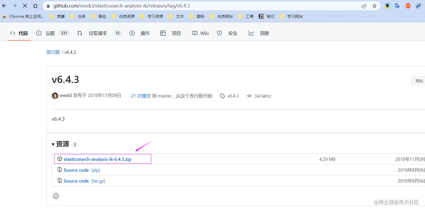Open the 拉取请求 tab

(x=99, y=33)
